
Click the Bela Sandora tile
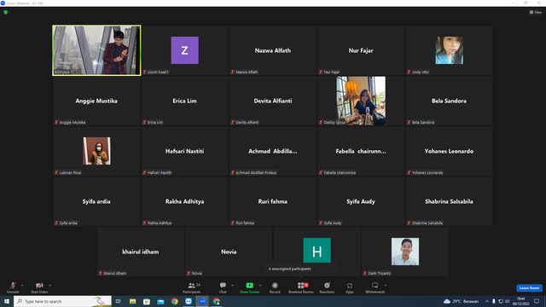click(449, 101)
